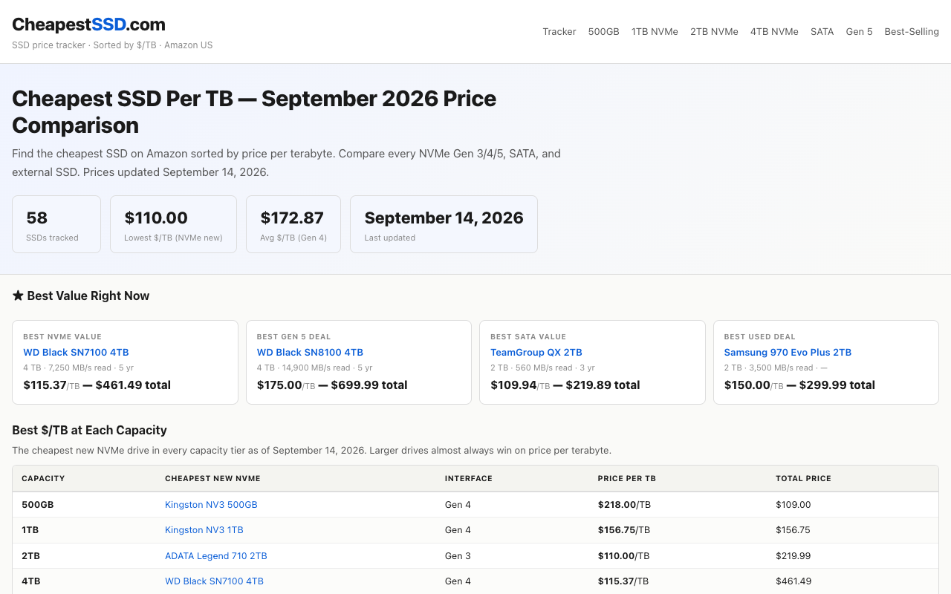Screen dimensions: 951x594
Task: Open Samsung 970 Evo Plus 2TB link
Action: click(788, 353)
